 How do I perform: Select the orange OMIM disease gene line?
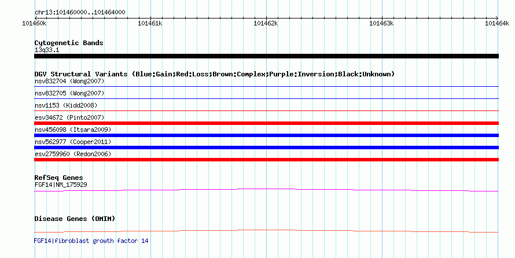(x=266, y=231)
